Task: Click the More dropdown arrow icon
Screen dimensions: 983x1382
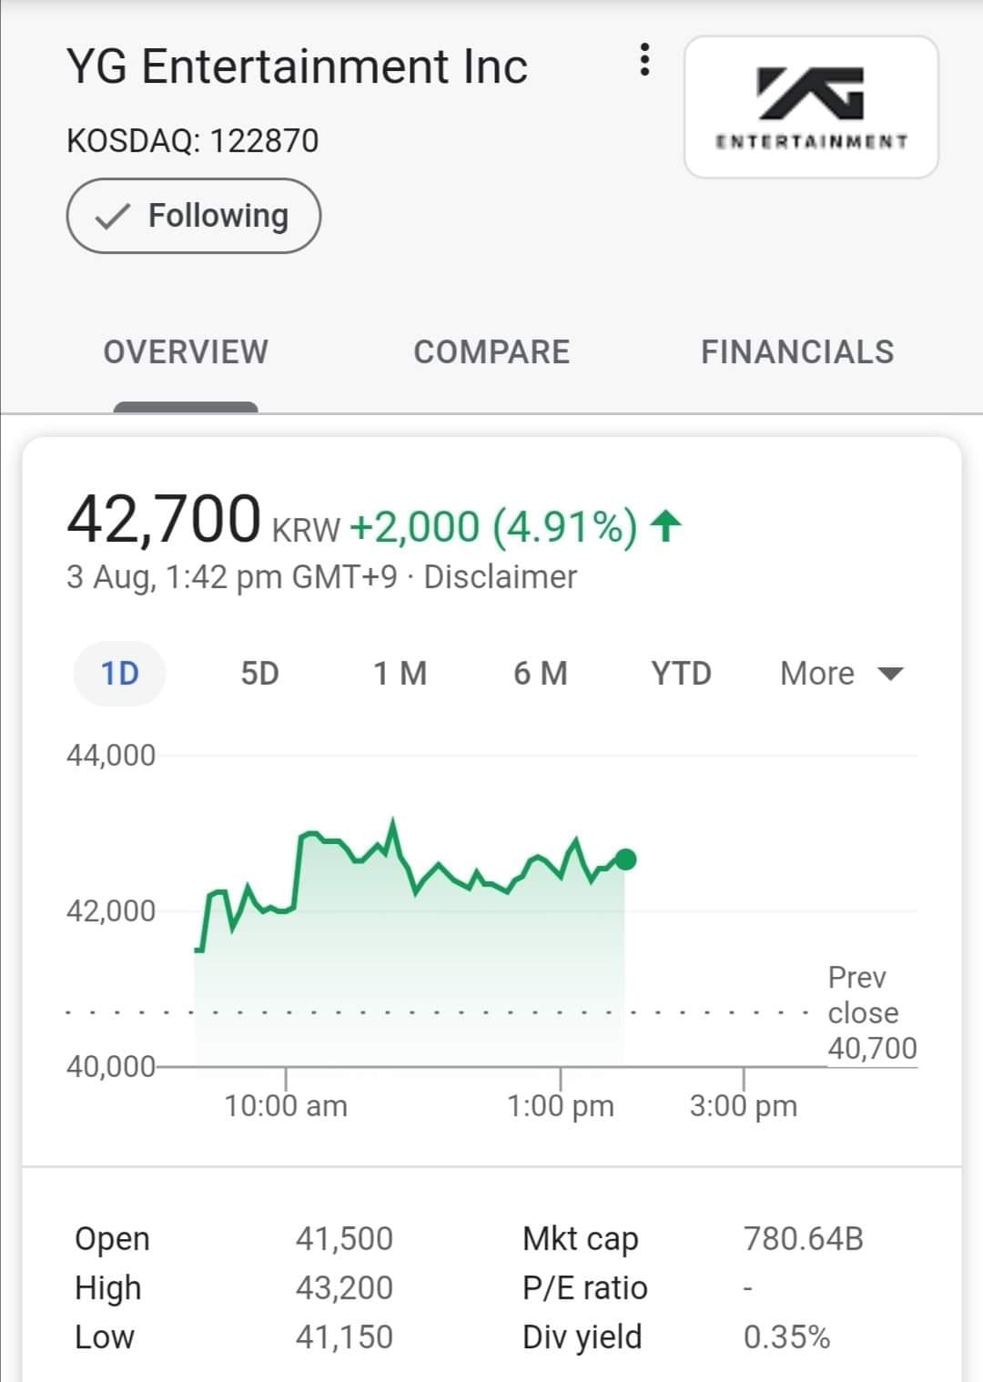Action: (x=889, y=675)
